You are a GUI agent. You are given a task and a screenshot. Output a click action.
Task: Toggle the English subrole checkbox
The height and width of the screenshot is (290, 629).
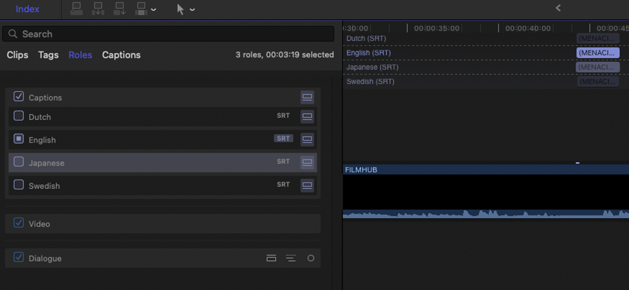coord(19,139)
